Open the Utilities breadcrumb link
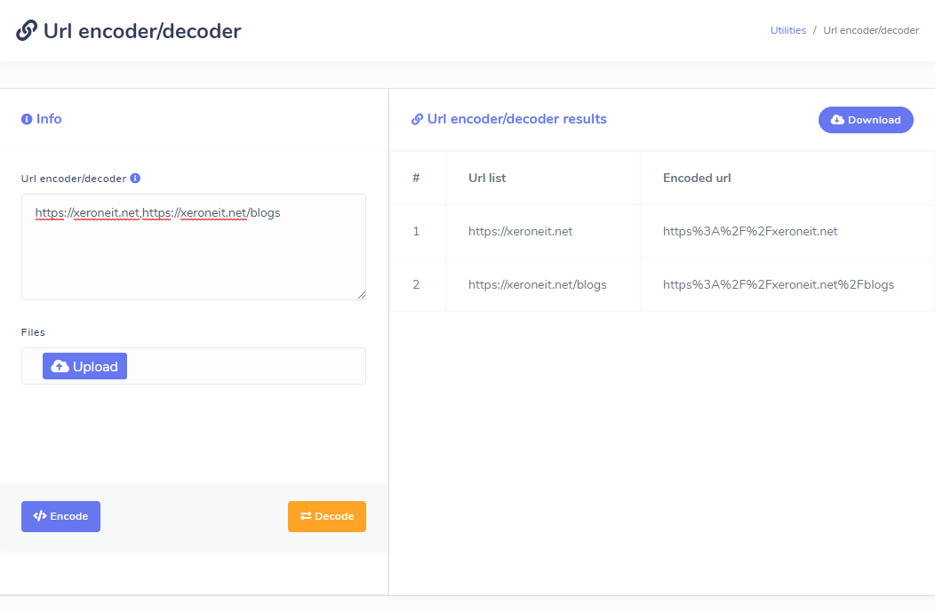The width and height of the screenshot is (935, 613). pos(787,30)
